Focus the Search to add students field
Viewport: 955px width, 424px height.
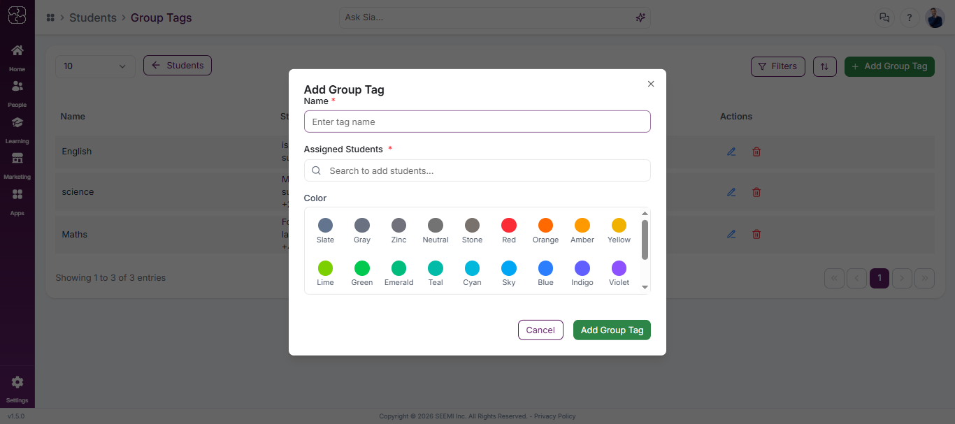[x=477, y=170]
